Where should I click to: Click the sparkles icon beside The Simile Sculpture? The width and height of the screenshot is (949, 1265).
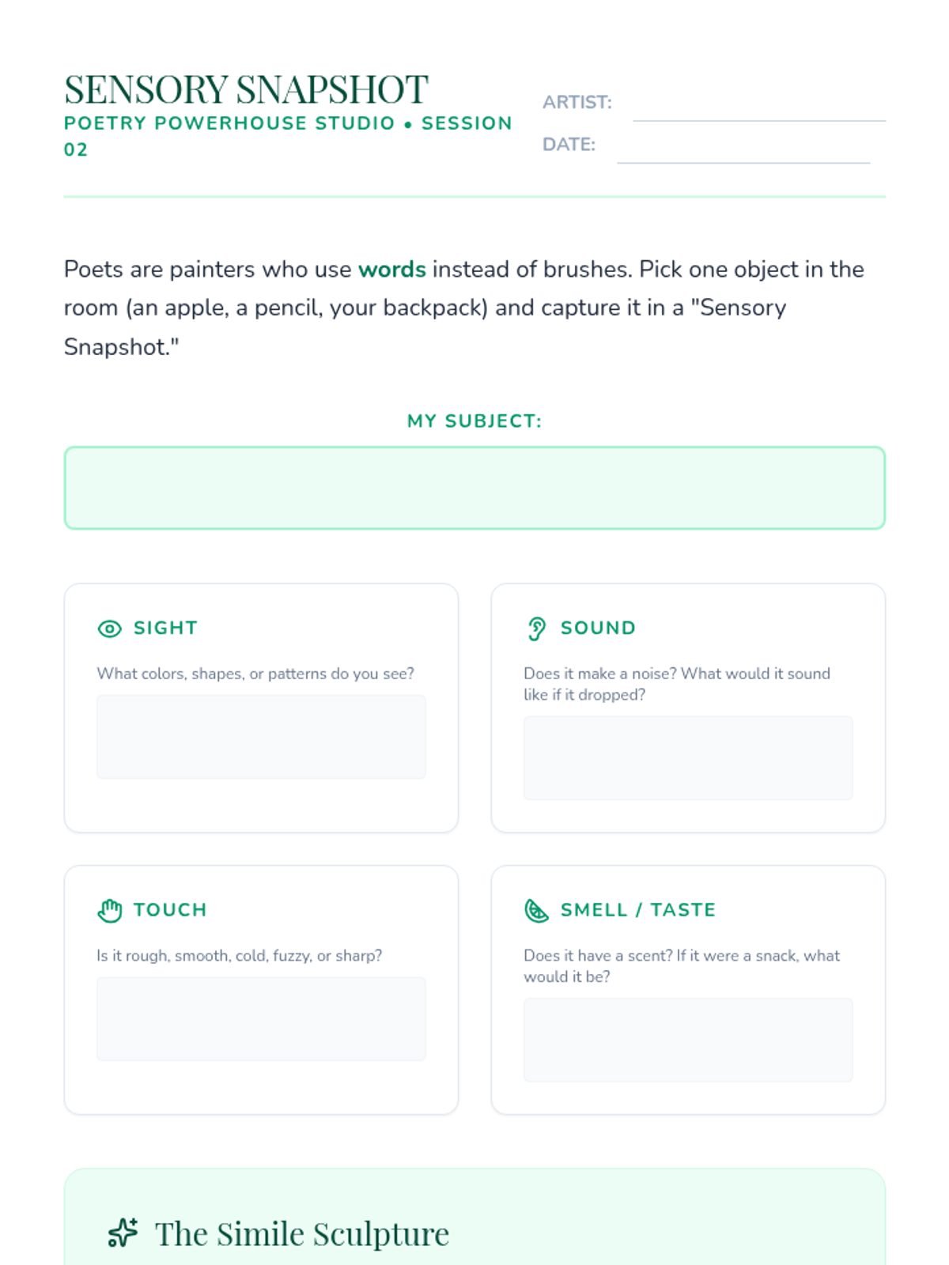coord(123,1233)
